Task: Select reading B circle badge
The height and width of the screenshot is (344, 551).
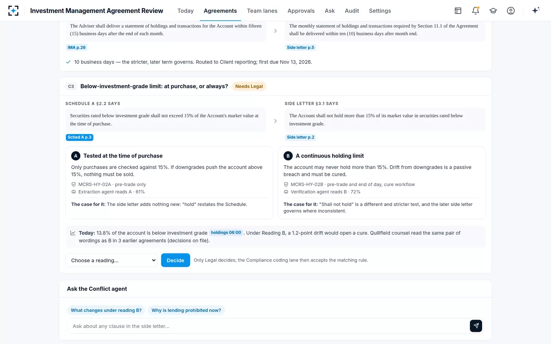Action: pos(288,156)
